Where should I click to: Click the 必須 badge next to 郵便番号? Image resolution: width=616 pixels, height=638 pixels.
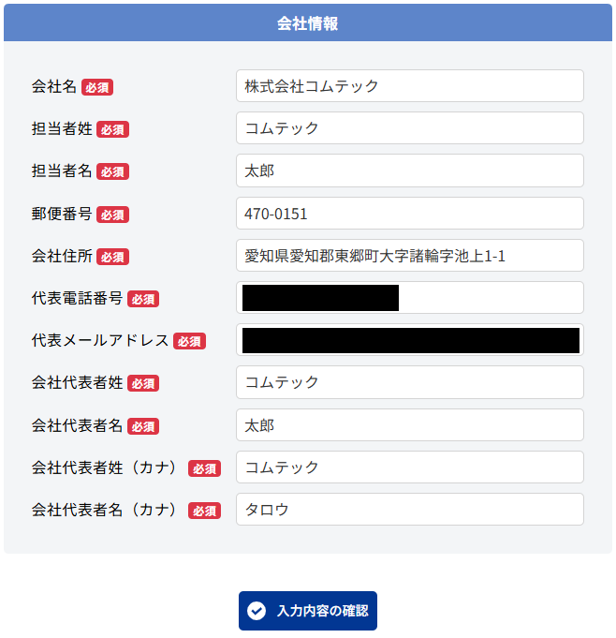pos(112,215)
